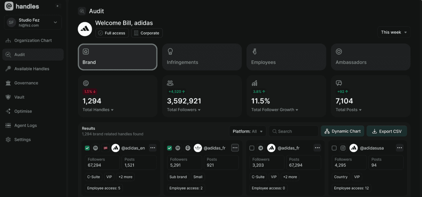Check the @adidasusa card checkbox
422x197 pixels.
tap(334, 148)
